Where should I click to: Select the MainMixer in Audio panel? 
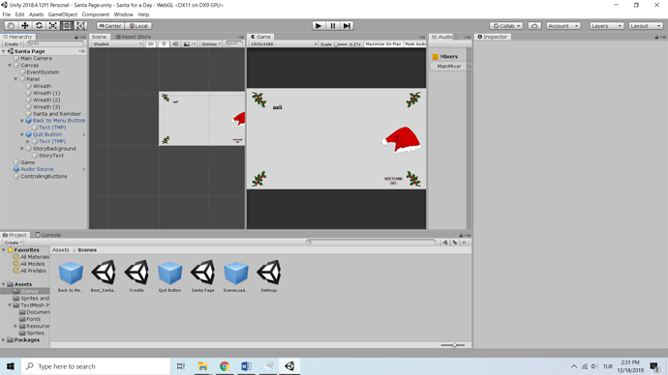click(x=449, y=67)
